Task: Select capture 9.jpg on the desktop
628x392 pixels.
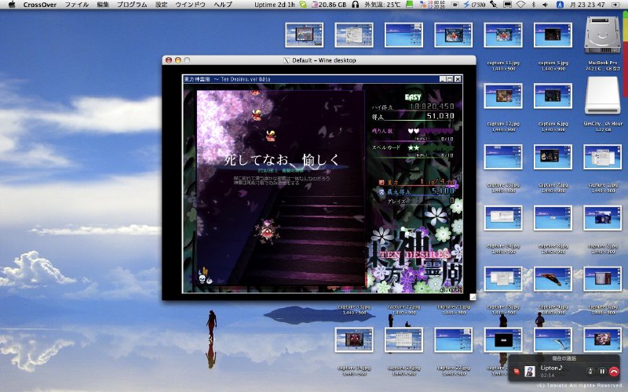Action: click(x=553, y=279)
